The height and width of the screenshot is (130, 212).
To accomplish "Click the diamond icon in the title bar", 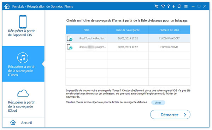I will [x=163, y=6].
